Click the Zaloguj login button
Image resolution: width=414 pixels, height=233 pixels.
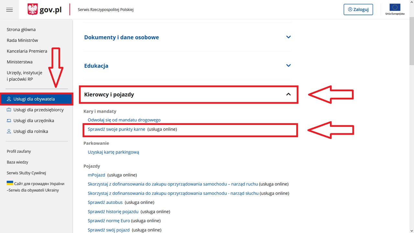point(358,9)
